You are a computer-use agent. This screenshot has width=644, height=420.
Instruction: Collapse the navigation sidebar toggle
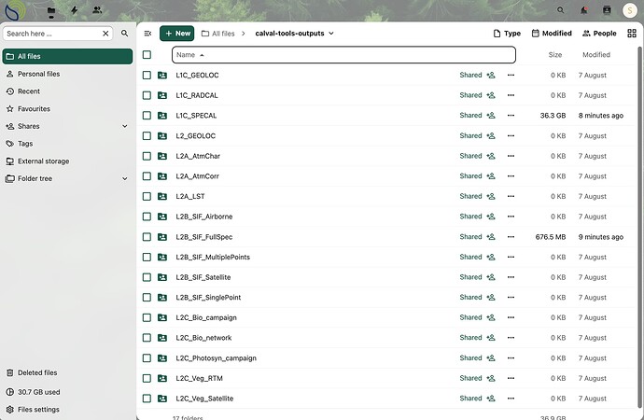pyautogui.click(x=147, y=34)
